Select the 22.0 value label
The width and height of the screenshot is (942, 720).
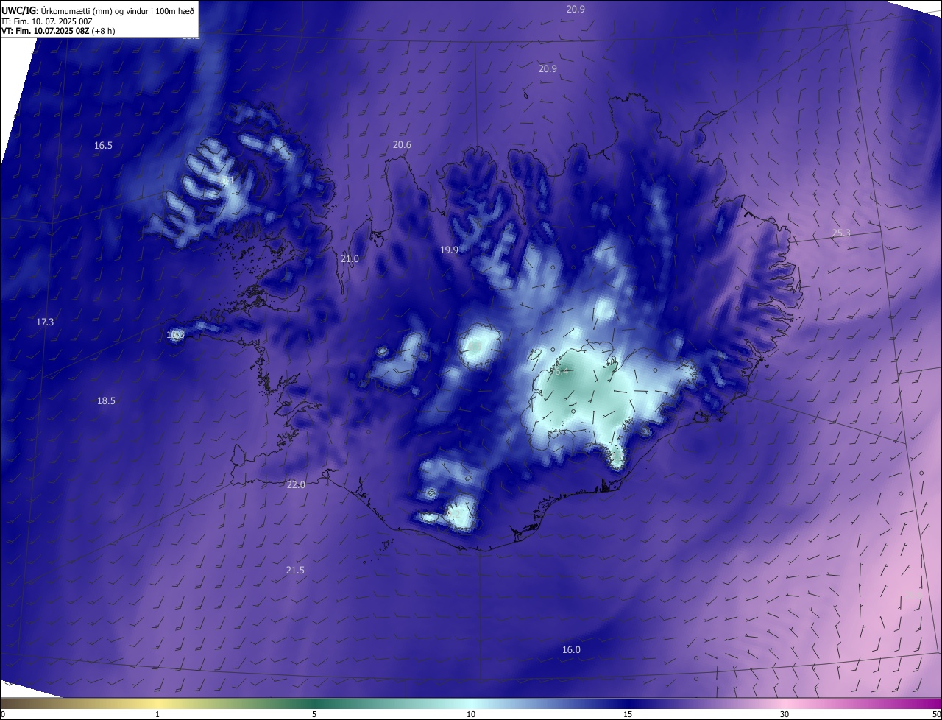click(296, 484)
